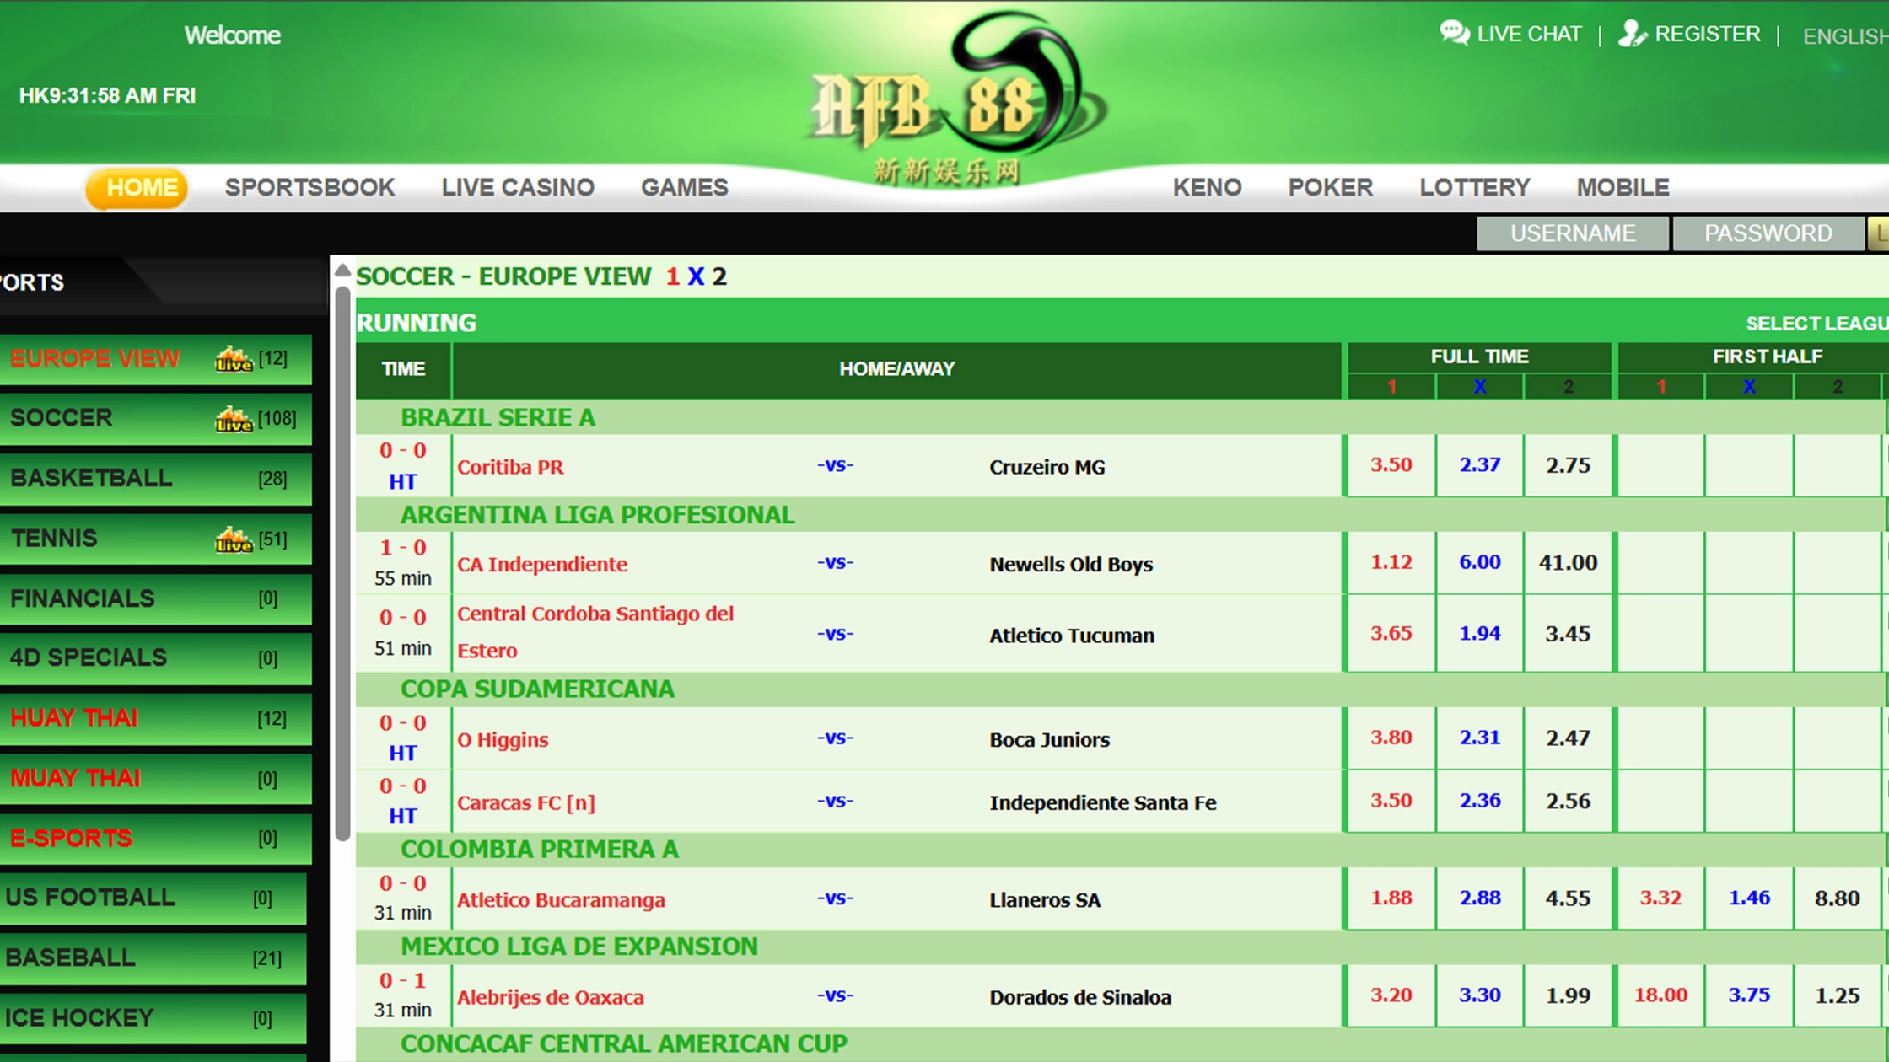Choose US FOOTBALL in the sidebar
1889x1062 pixels.
[153, 898]
